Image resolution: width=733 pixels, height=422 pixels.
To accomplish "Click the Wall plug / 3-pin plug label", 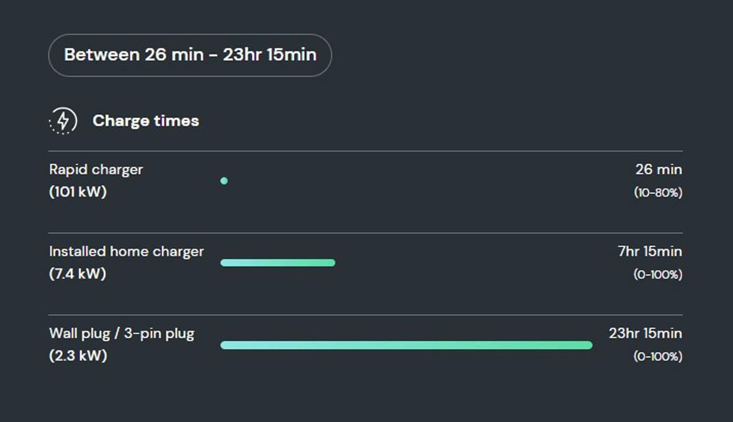I will pos(122,334).
